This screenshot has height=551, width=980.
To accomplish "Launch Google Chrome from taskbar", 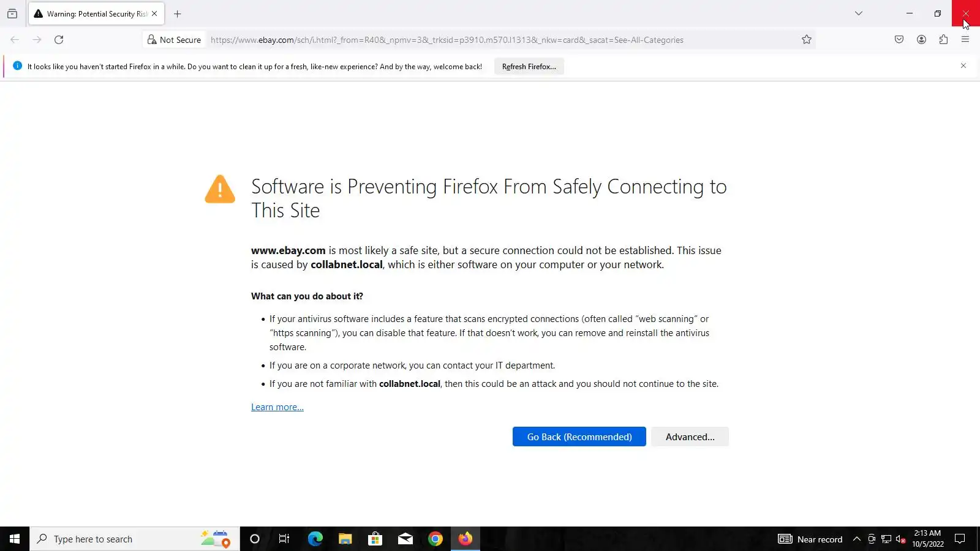I will pos(435,539).
